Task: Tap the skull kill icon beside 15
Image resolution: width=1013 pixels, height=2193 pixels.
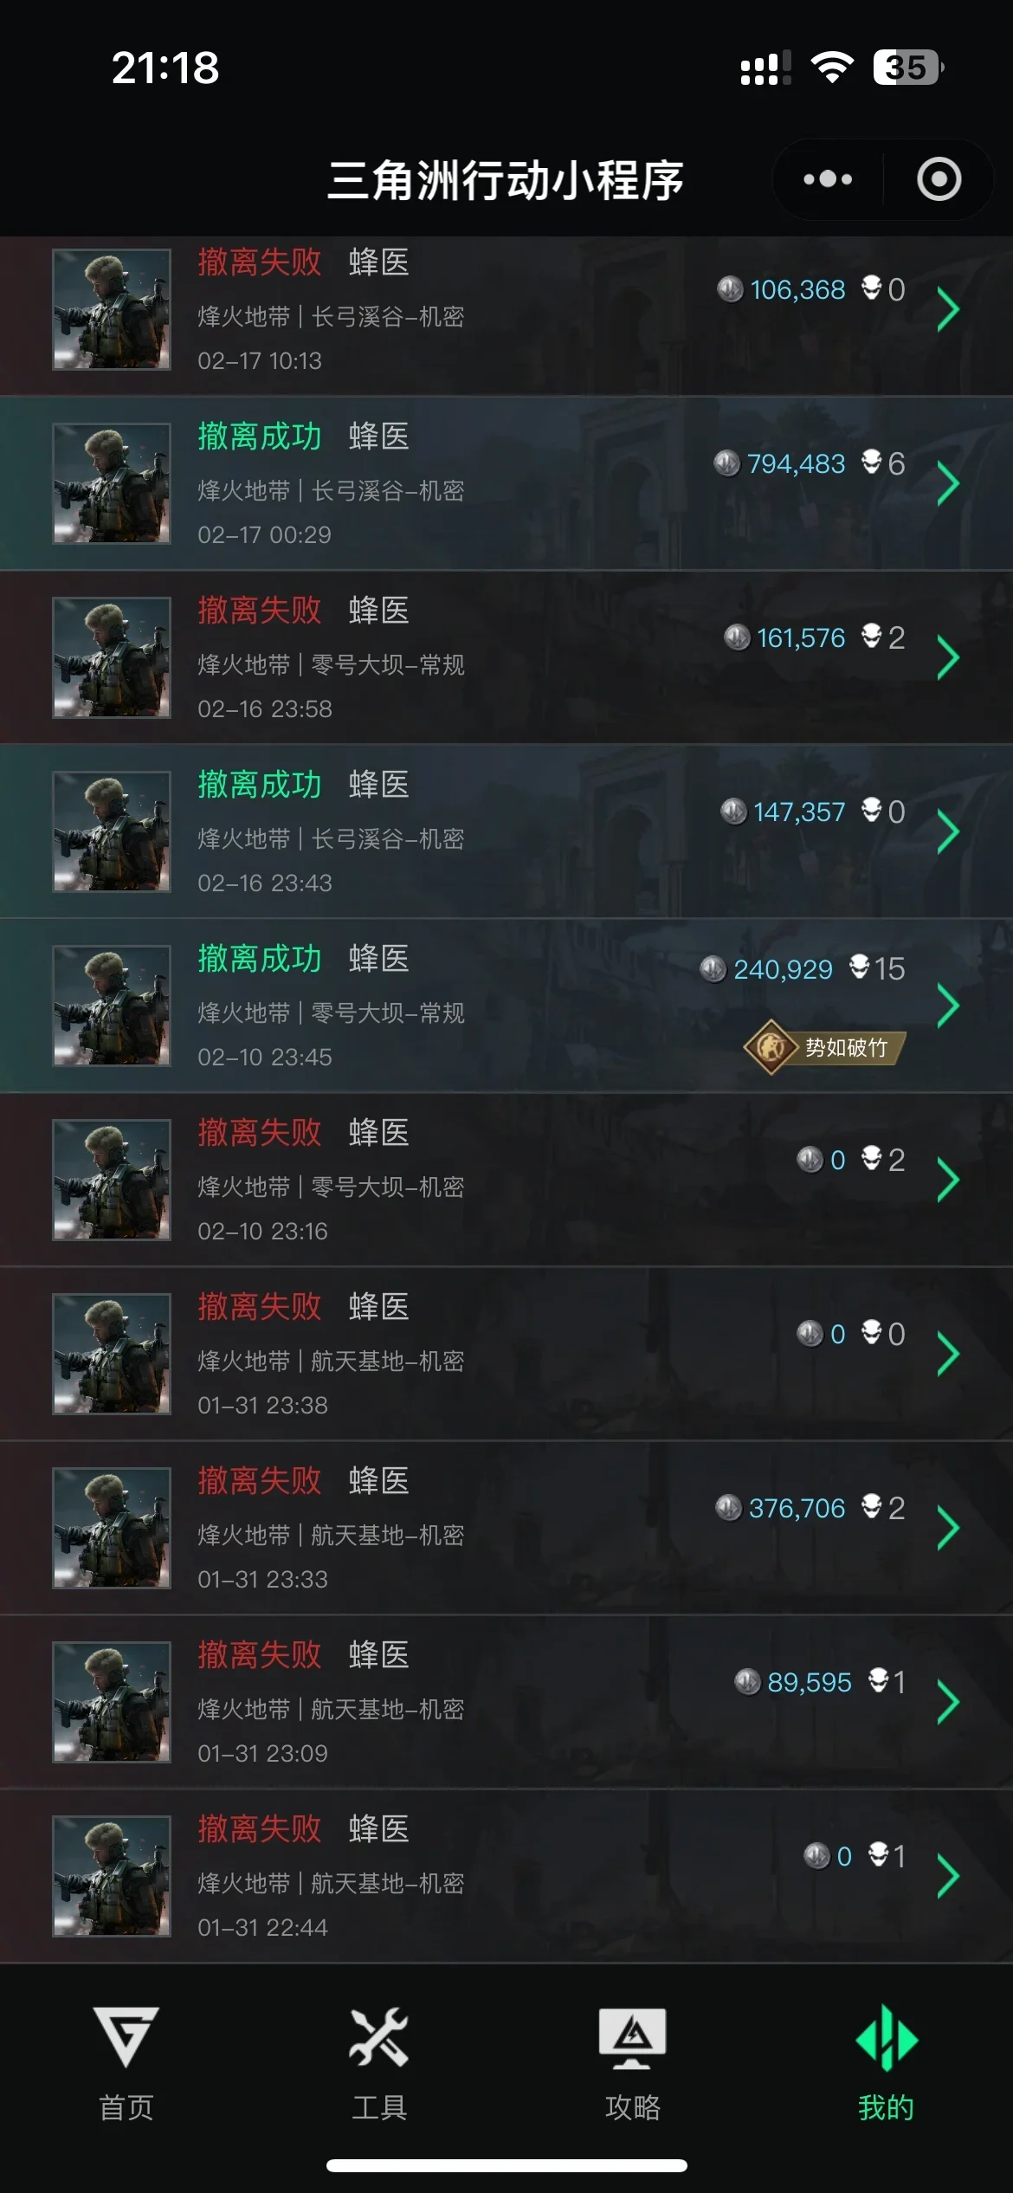Action: pos(860,967)
